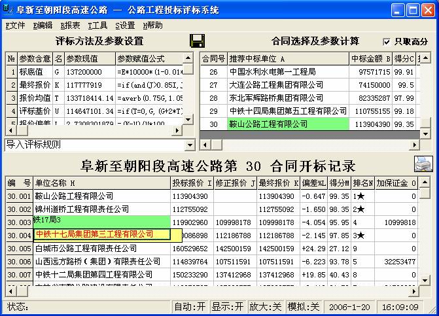This screenshot has height=316, width=439.
Task: Click row 30.001 鞍山公路工程有限公司 in bid record
Action: coord(212,196)
